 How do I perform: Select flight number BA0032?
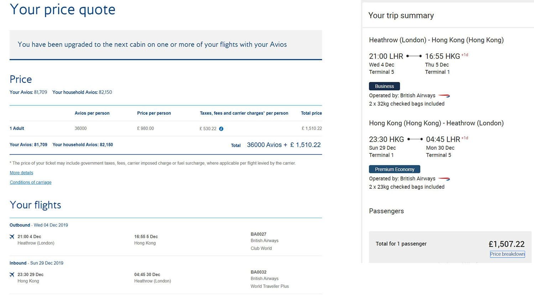[x=258, y=272]
